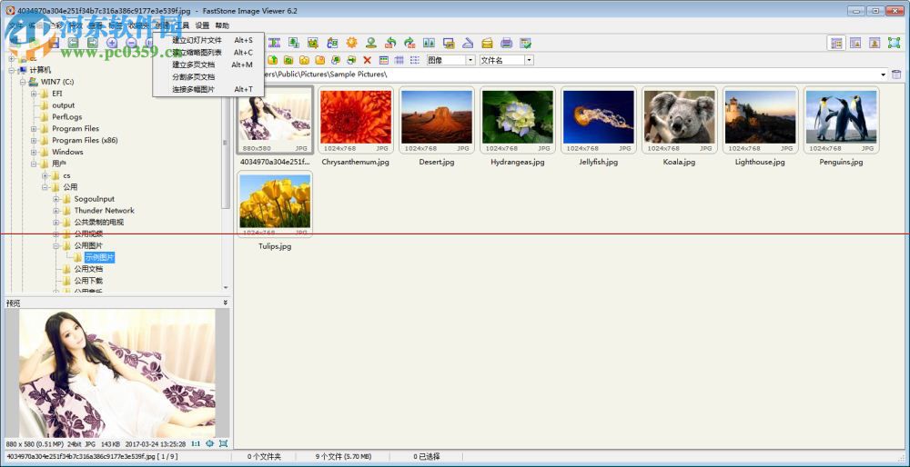Image resolution: width=910 pixels, height=467 pixels.
Task: Click preview panel fit-to-window icon
Action: pyautogui.click(x=210, y=443)
